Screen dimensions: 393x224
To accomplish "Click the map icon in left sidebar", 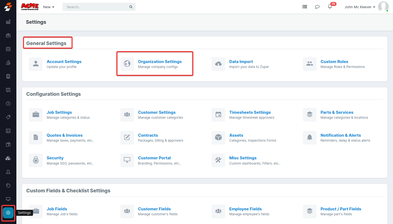I will click(8, 90).
